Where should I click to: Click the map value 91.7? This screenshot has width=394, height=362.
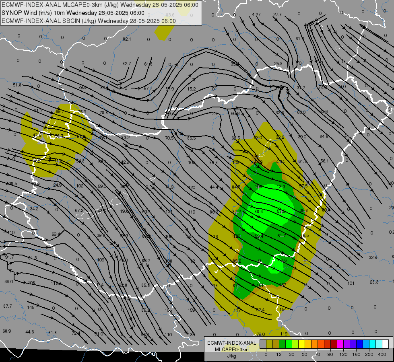(9, 257)
